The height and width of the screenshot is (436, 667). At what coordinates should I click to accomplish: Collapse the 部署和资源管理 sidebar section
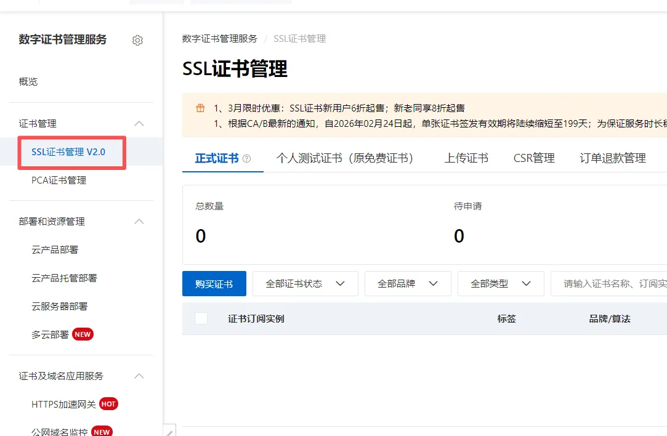[x=139, y=222]
